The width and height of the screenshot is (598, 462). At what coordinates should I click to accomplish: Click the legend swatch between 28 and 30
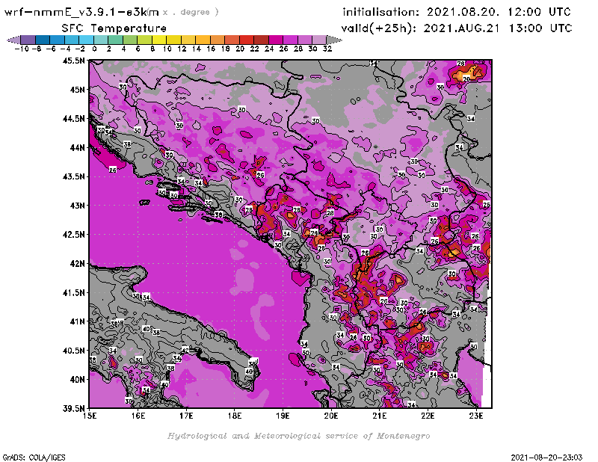(x=304, y=40)
